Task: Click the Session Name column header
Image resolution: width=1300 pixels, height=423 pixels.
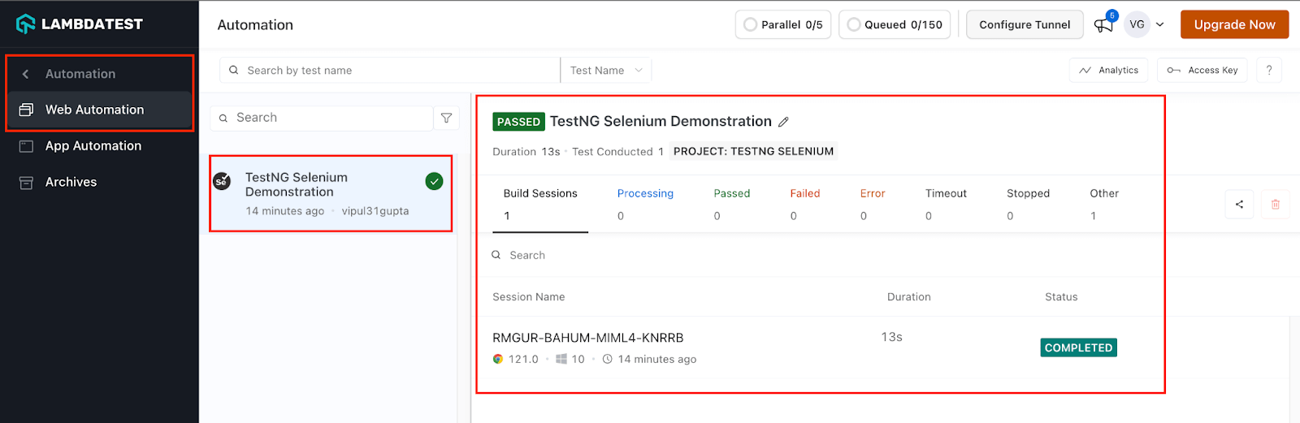Action: (528, 297)
